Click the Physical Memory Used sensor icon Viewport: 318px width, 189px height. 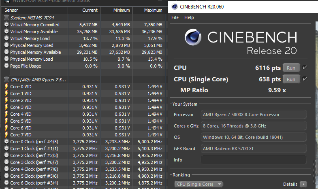[6, 45]
